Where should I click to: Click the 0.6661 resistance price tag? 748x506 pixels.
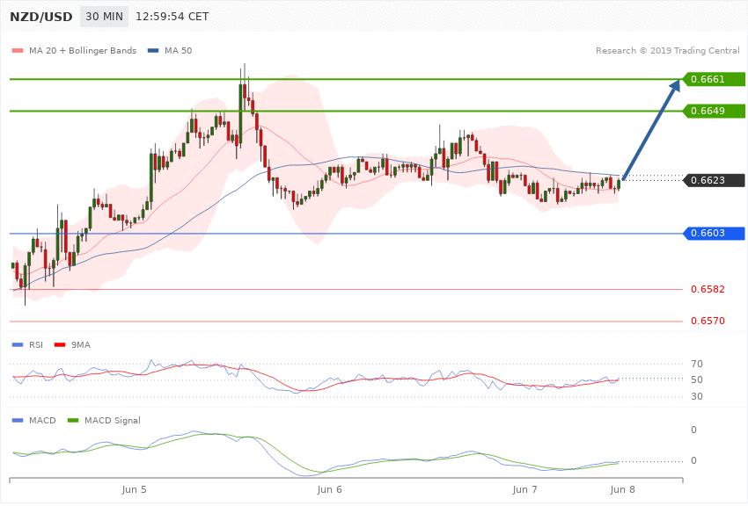[x=714, y=79]
